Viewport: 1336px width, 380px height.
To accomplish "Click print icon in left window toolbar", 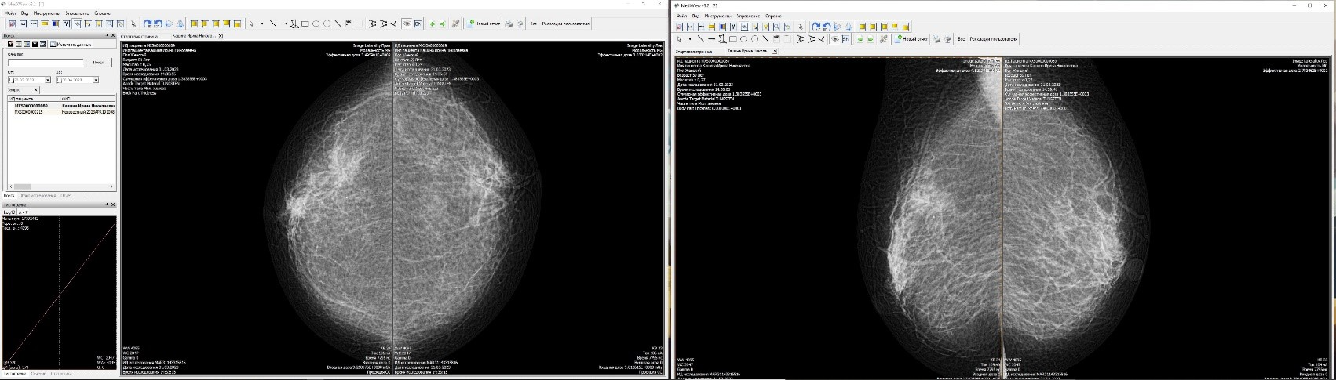I will click(x=509, y=24).
